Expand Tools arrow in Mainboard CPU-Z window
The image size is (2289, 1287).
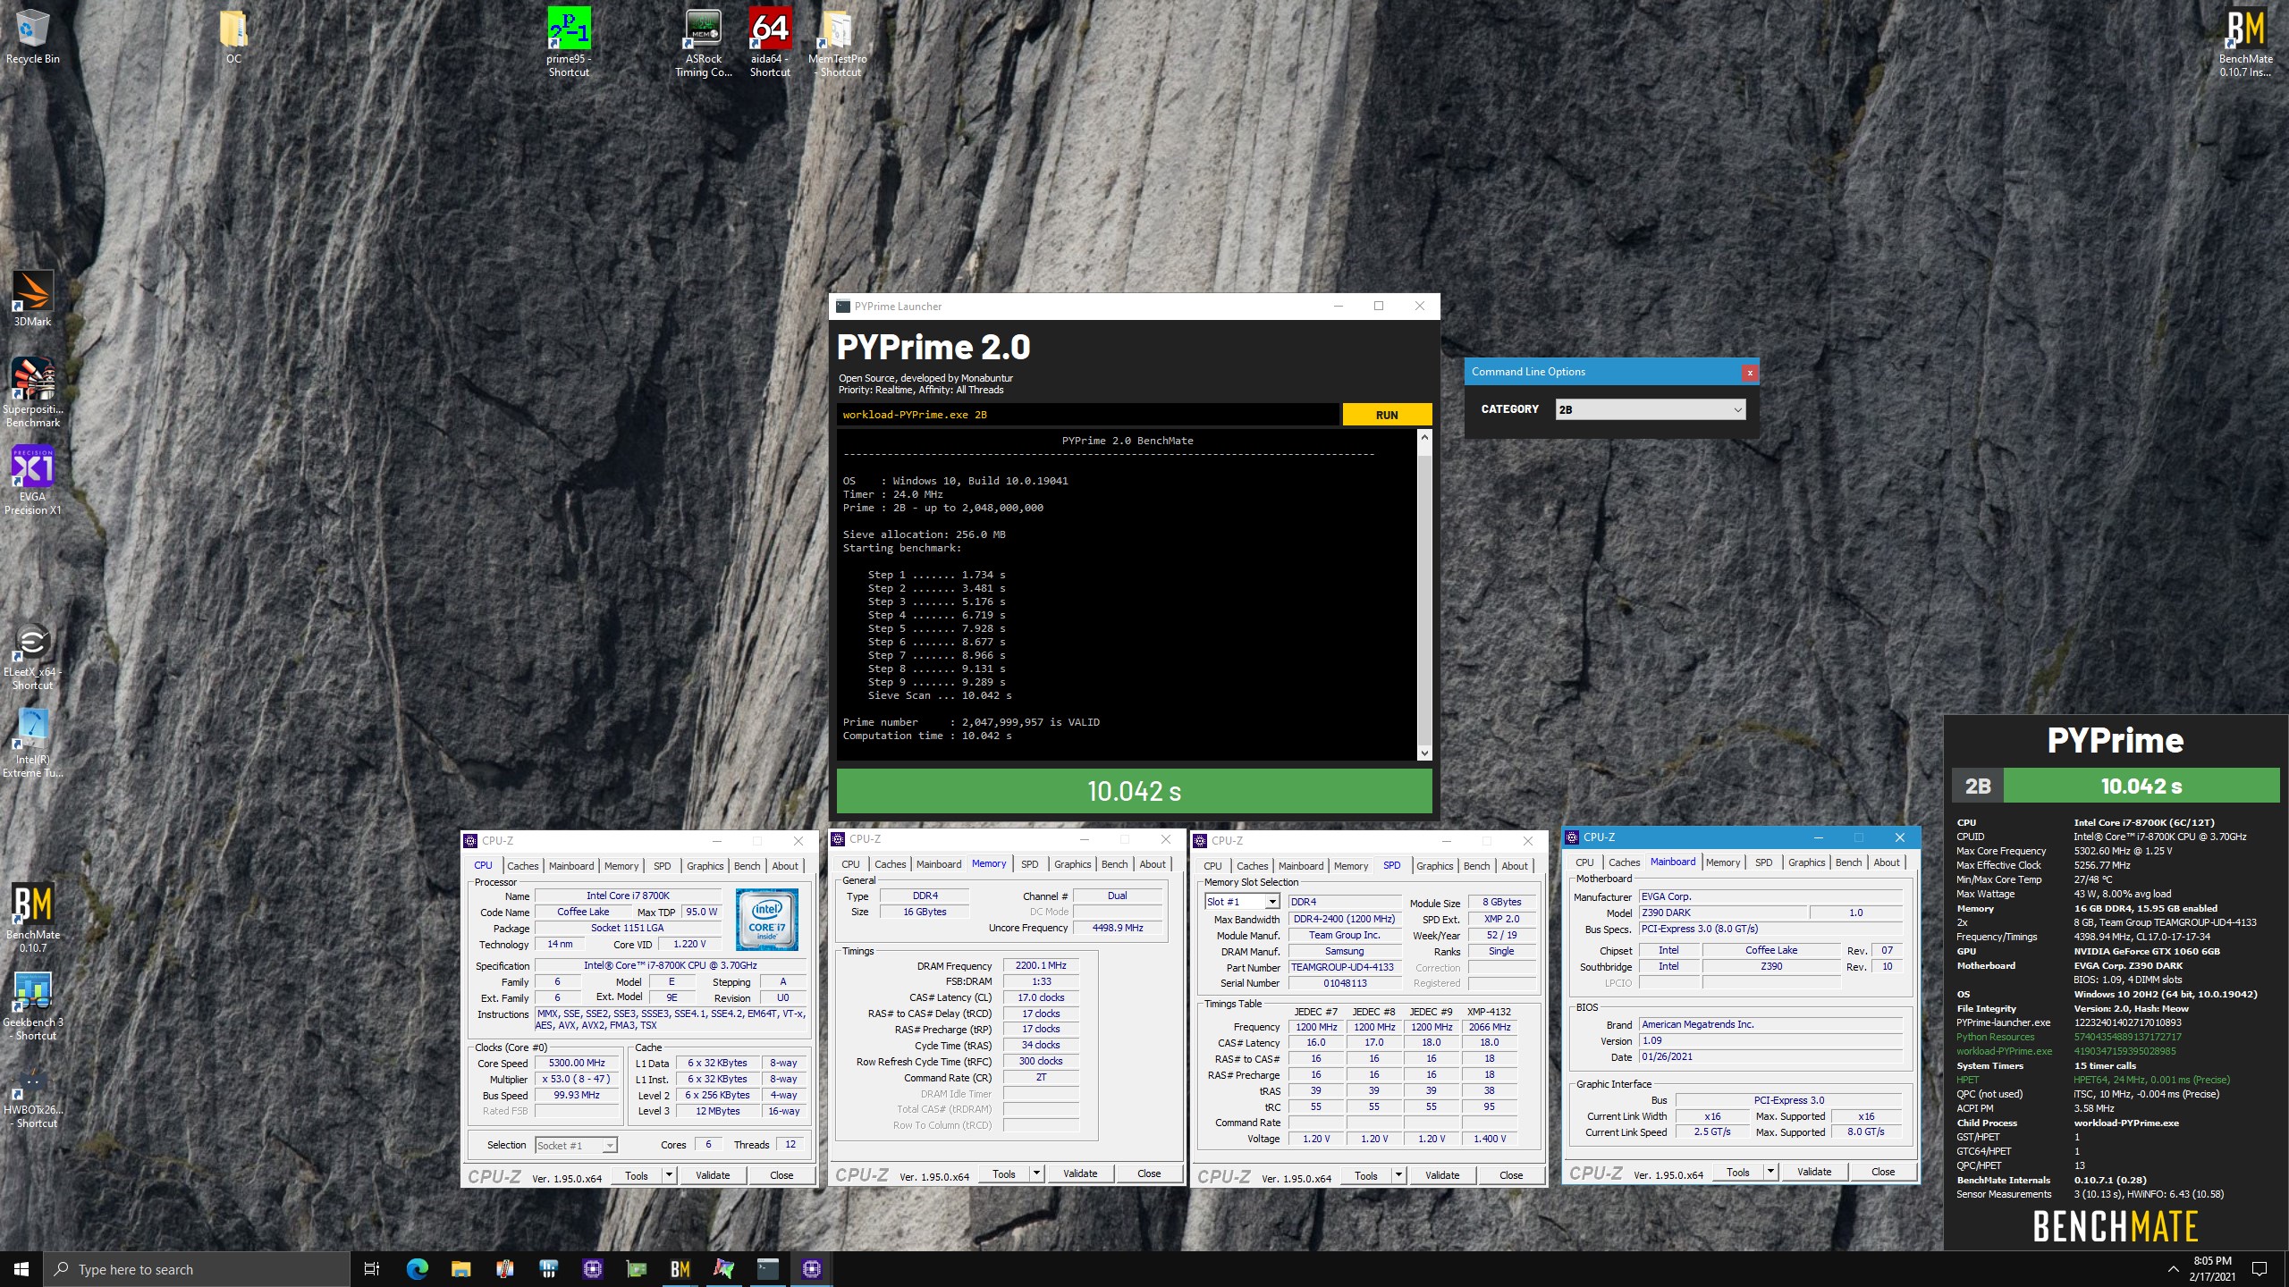pos(1770,1173)
